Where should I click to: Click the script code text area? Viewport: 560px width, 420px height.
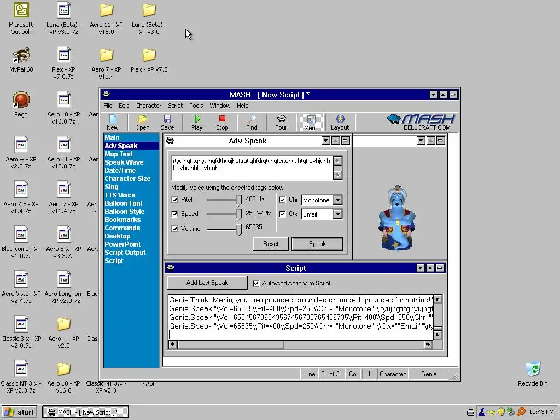(300, 317)
